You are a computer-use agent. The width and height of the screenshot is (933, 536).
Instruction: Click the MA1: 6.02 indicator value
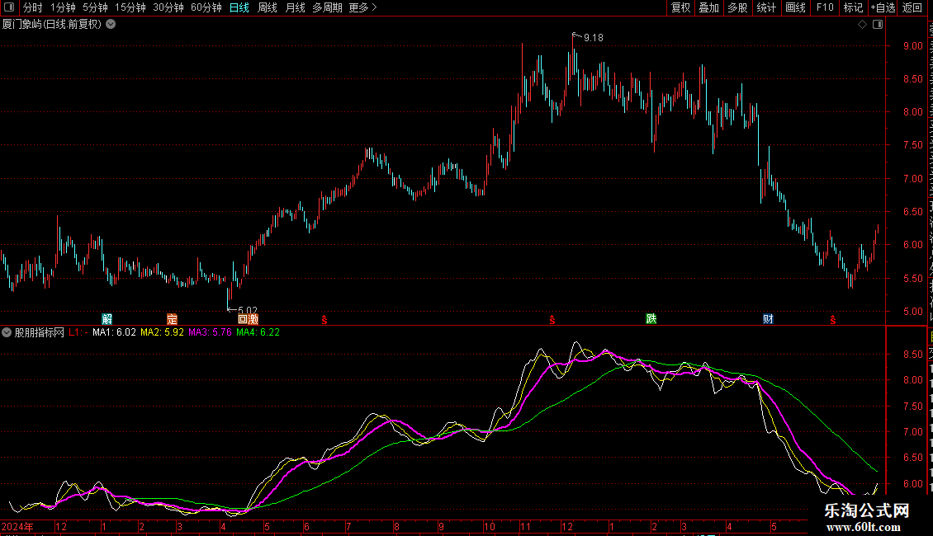114,332
